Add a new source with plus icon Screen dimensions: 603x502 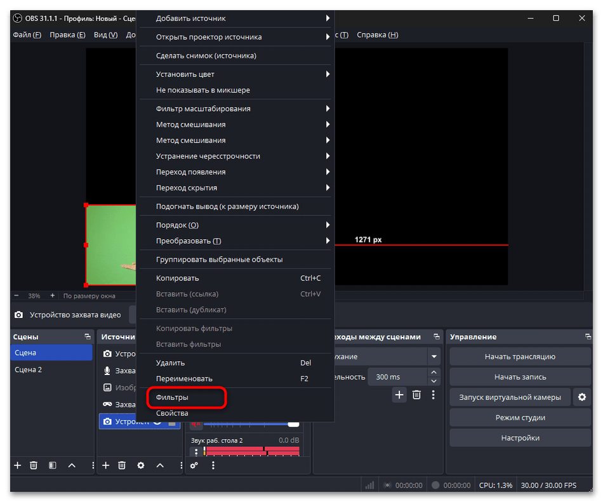pos(105,465)
